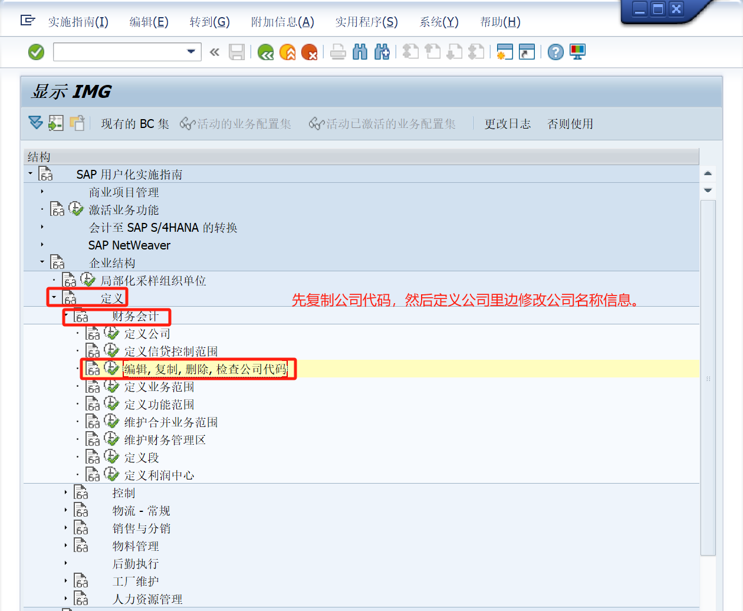Expand the 商业项目管理 node
The image size is (743, 611).
42,191
